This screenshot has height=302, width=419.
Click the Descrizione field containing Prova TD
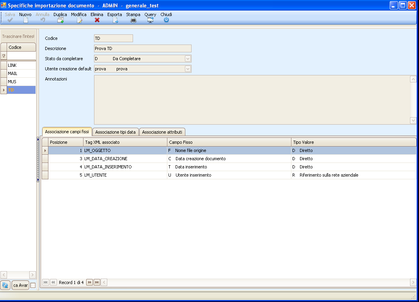pos(142,48)
